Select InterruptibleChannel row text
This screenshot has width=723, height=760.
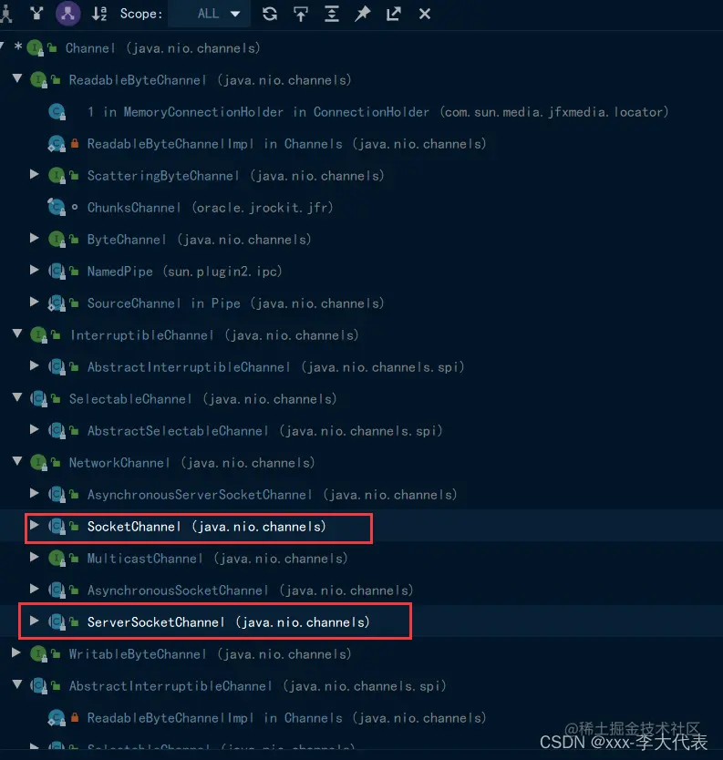click(214, 335)
